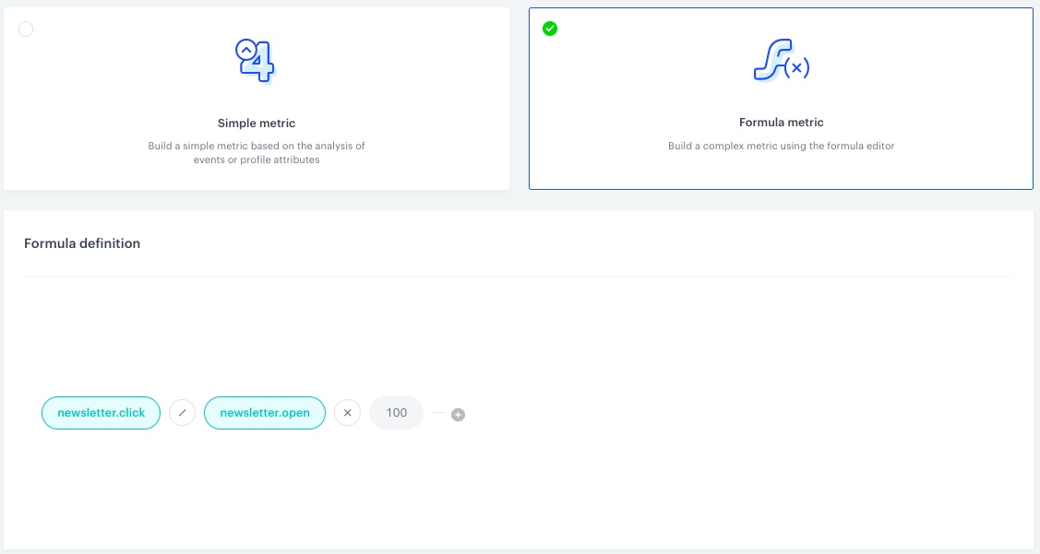Click the green Formula metric checkmark

(550, 29)
